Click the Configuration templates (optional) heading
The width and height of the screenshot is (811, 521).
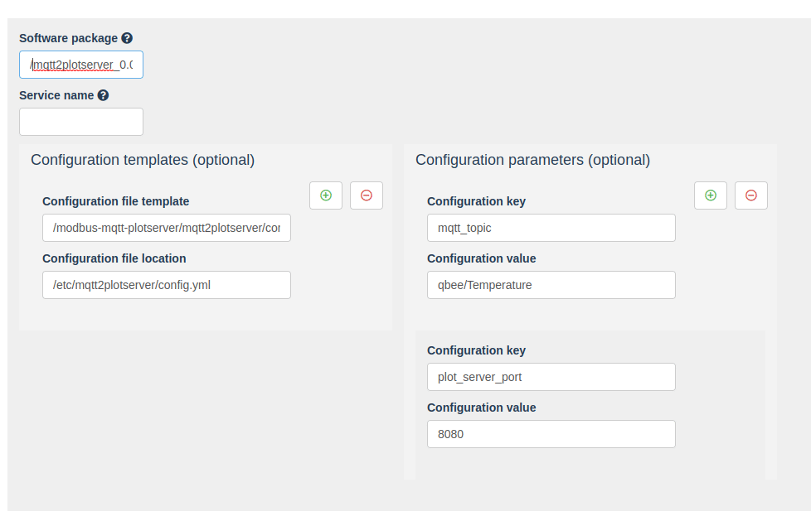[142, 159]
